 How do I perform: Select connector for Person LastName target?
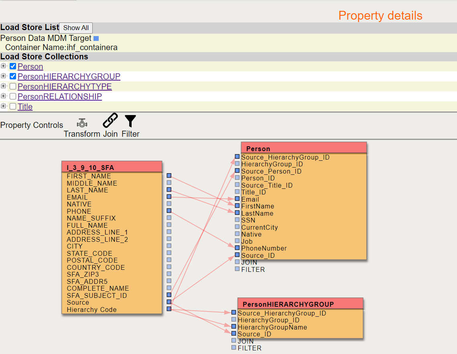pyautogui.click(x=237, y=212)
